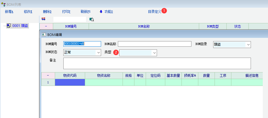The image size is (268, 118).
Task: Click the BOM编辑 window title icon
Action: click(x=44, y=35)
